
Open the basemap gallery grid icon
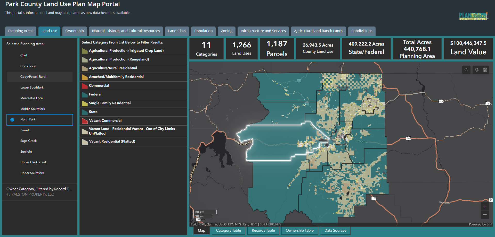485,70
